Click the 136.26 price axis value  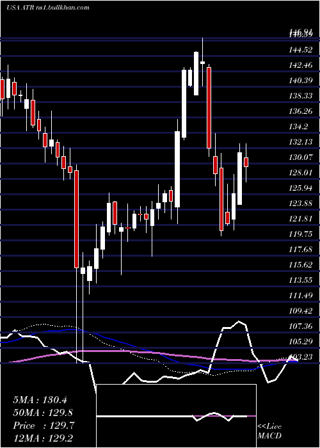[301, 111]
